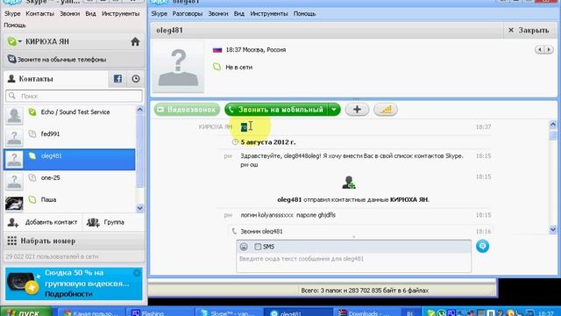Click status icon beside fed991
The height and width of the screenshot is (316, 561).
click(x=32, y=133)
